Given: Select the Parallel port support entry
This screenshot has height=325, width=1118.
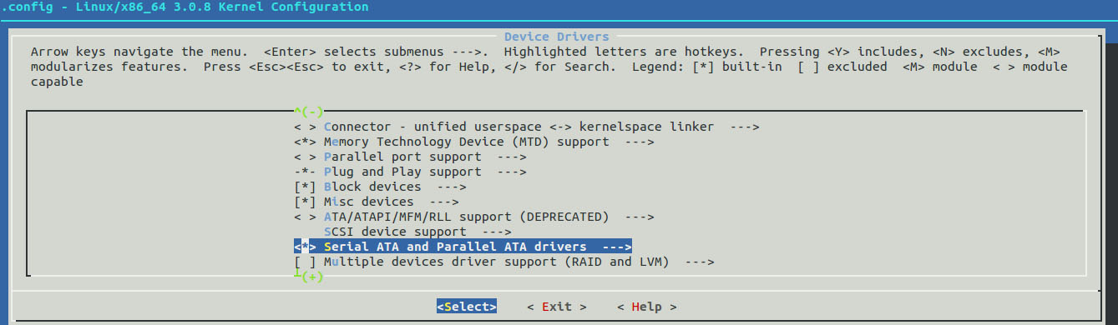Looking at the screenshot, I should pyautogui.click(x=410, y=157).
